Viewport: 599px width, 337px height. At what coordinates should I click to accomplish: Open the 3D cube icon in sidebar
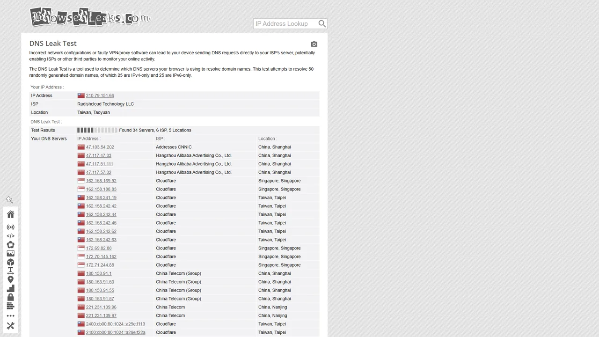pyautogui.click(x=10, y=262)
